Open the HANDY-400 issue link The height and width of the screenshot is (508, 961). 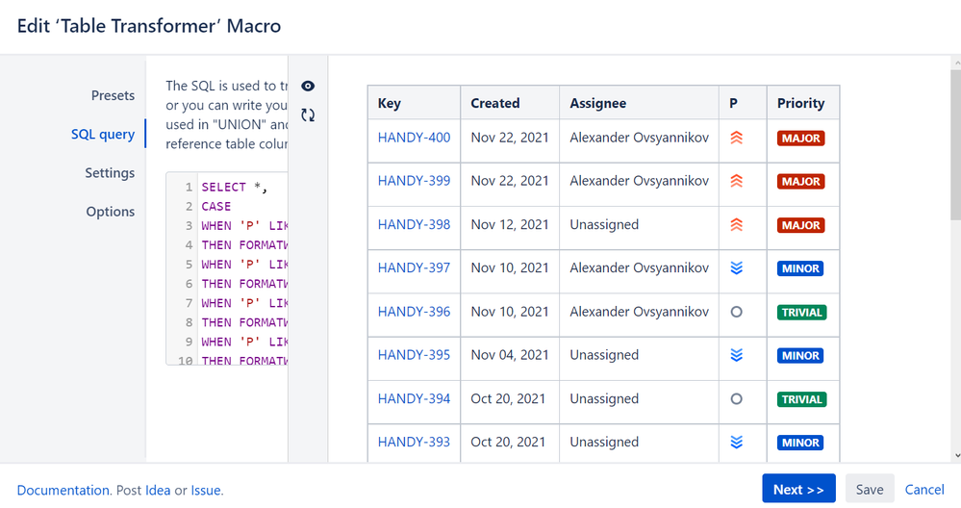tap(414, 138)
